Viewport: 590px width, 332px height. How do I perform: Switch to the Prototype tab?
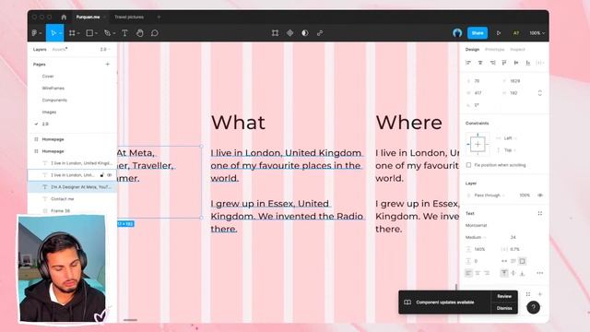point(494,49)
